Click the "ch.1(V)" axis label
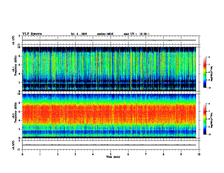This screenshot has height=173, width=224. [13, 40]
